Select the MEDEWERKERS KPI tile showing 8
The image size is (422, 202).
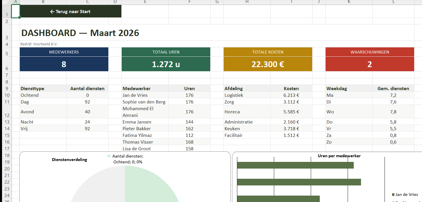point(64,63)
